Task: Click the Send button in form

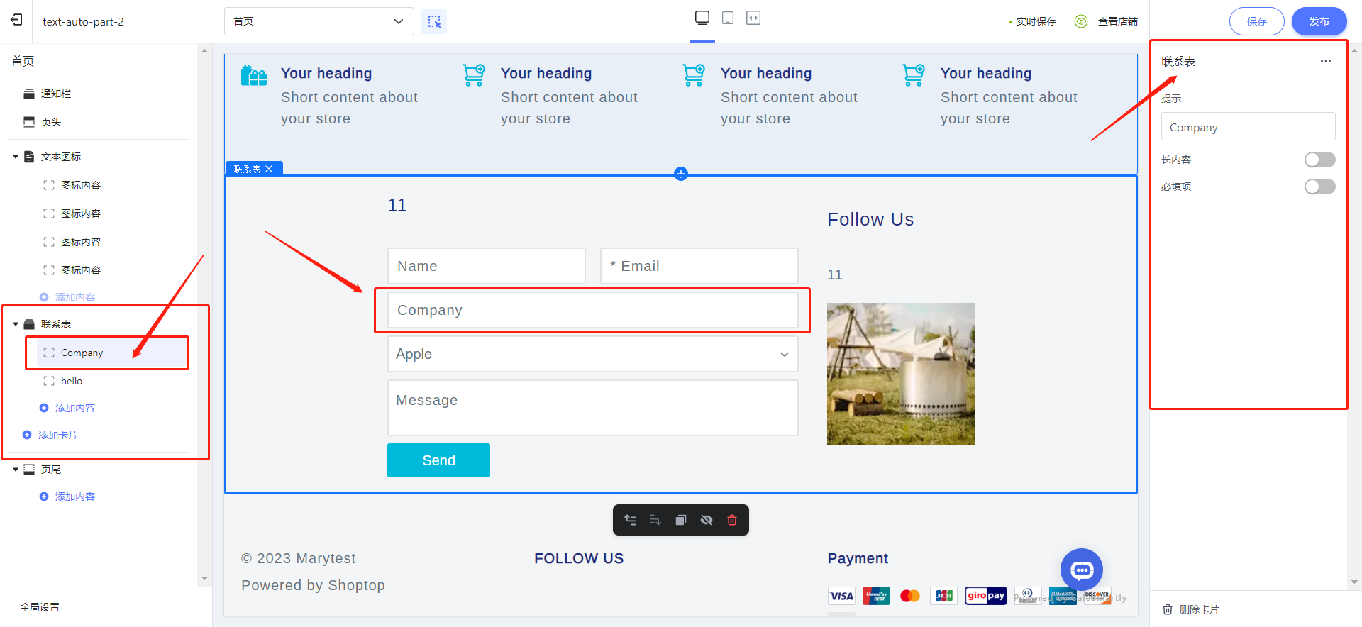Action: (x=438, y=460)
